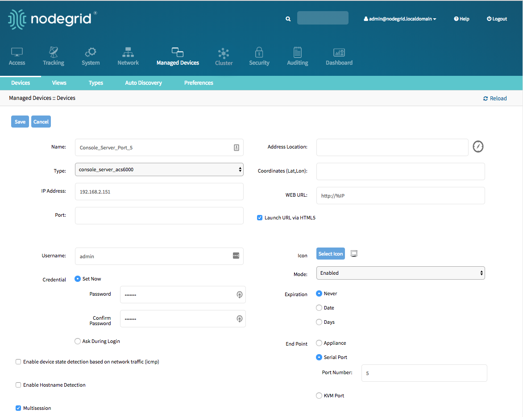Click the empty Port field

point(159,216)
